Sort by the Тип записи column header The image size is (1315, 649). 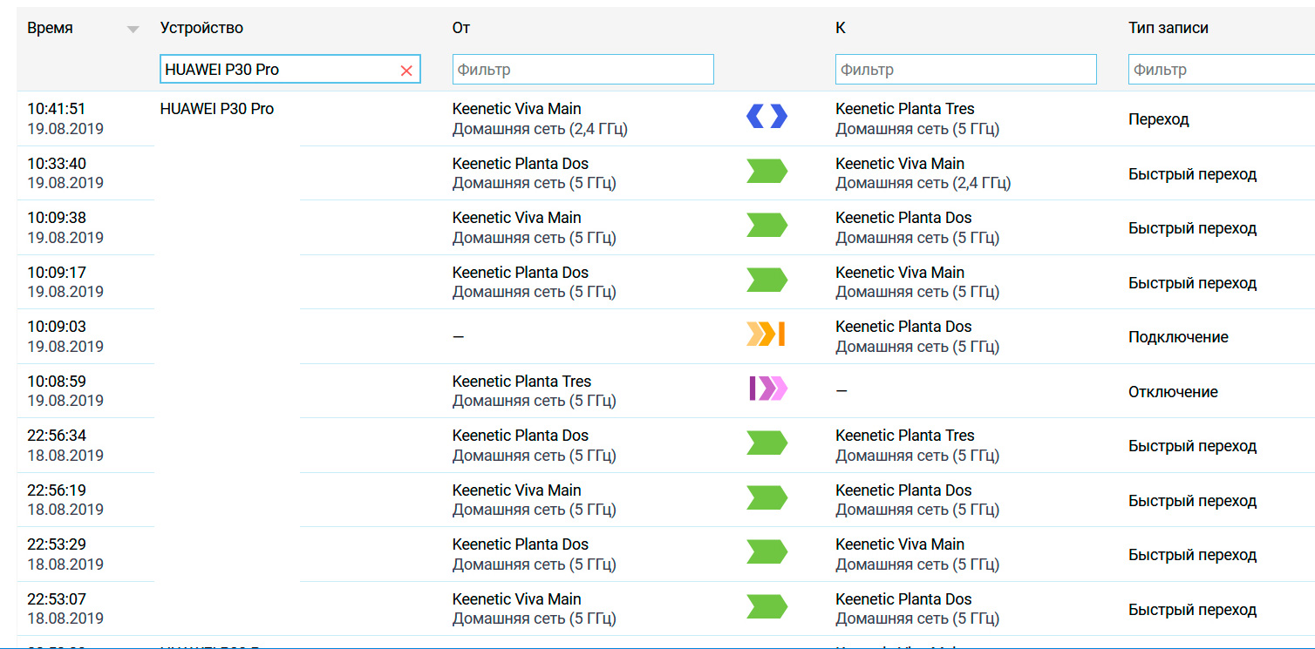[x=1168, y=28]
